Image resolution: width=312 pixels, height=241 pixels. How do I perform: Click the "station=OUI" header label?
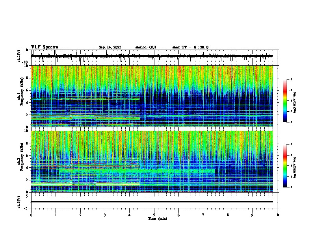pos(146,47)
